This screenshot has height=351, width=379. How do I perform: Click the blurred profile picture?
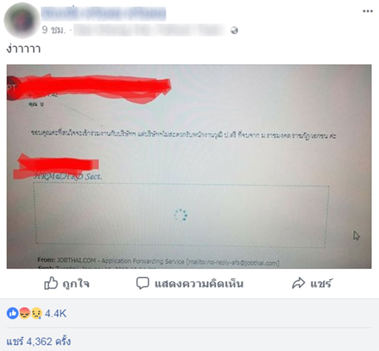(x=22, y=20)
